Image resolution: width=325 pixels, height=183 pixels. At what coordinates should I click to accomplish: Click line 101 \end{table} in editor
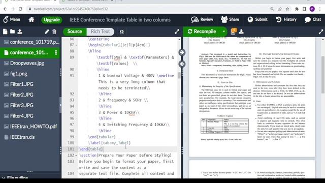(x=91, y=149)
